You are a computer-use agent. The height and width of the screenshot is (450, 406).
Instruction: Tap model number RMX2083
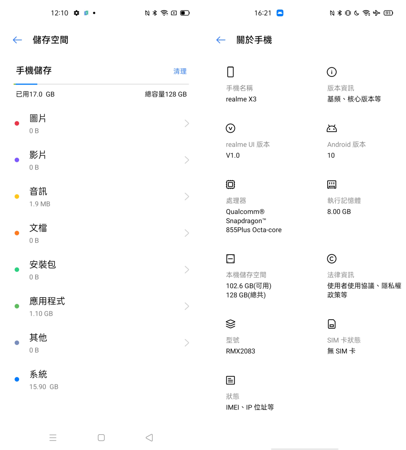coord(240,351)
